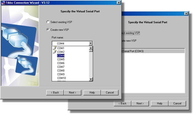Open the Port name dropdown arrow
Viewport: 193px width, 114px height.
point(91,43)
